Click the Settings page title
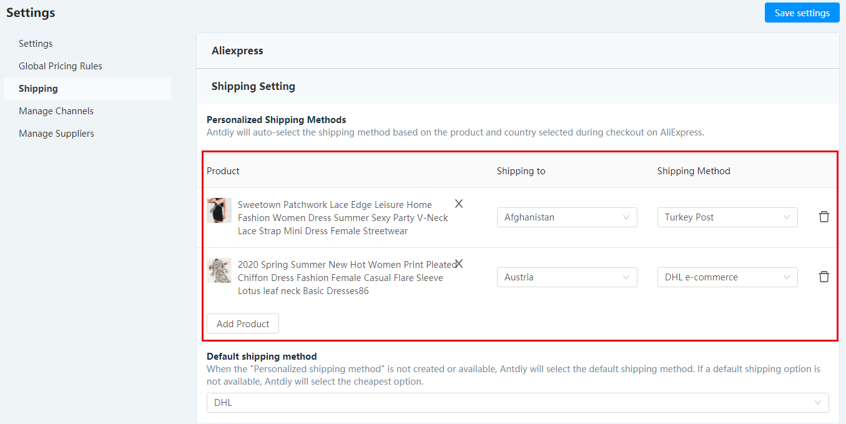 pos(31,12)
